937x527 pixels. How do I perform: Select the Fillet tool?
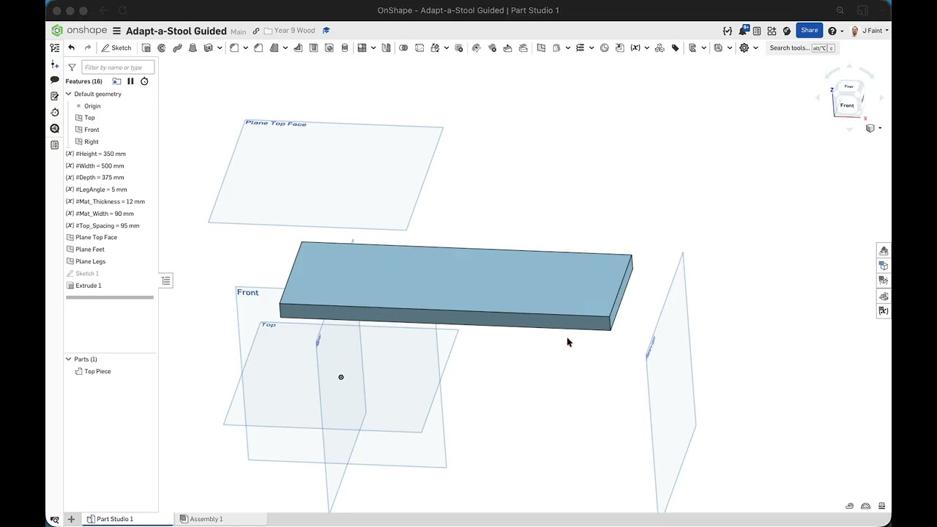pos(234,48)
